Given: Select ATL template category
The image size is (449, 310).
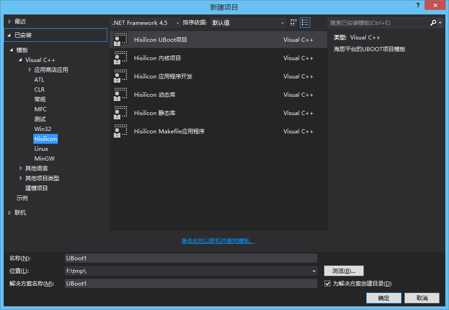Looking at the screenshot, I should tap(39, 79).
